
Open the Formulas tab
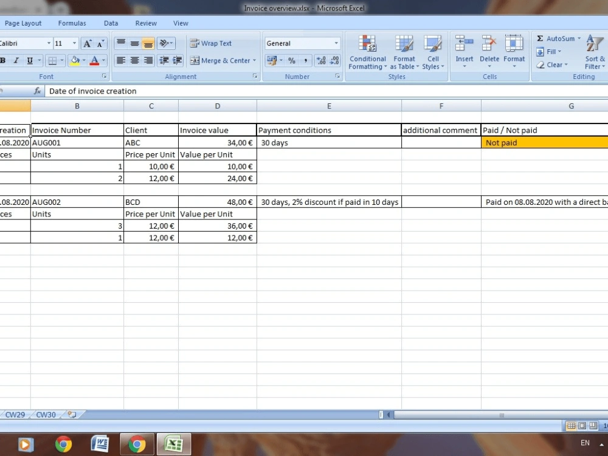point(72,23)
